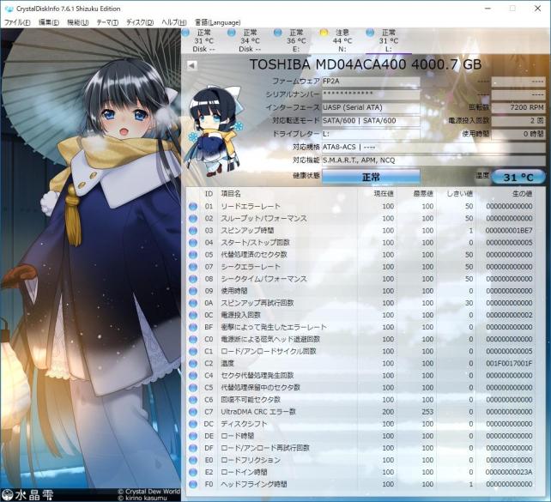
Task: Click the features field S.M.A.R.T., APM, NCQ
Action: (433, 160)
